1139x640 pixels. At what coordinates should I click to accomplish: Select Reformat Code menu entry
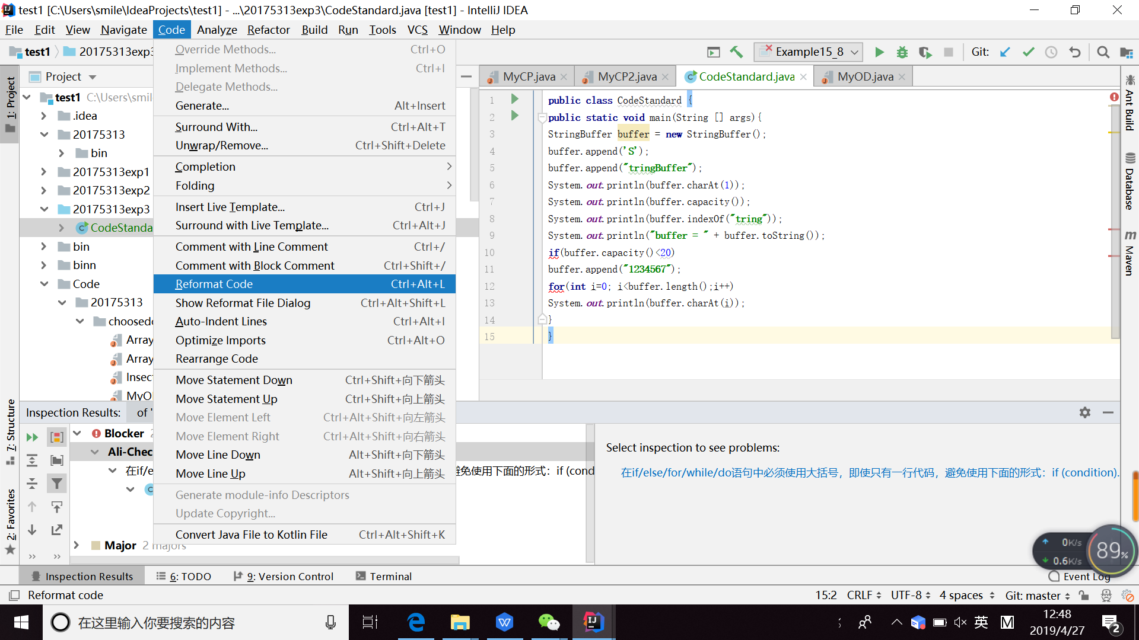[x=304, y=284]
